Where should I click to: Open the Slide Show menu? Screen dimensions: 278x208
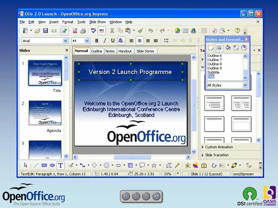97,22
